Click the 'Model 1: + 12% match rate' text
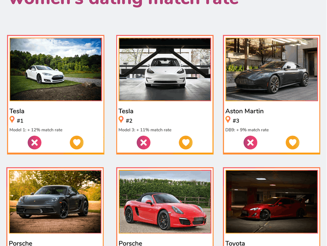This screenshot has height=246, width=327. point(36,130)
